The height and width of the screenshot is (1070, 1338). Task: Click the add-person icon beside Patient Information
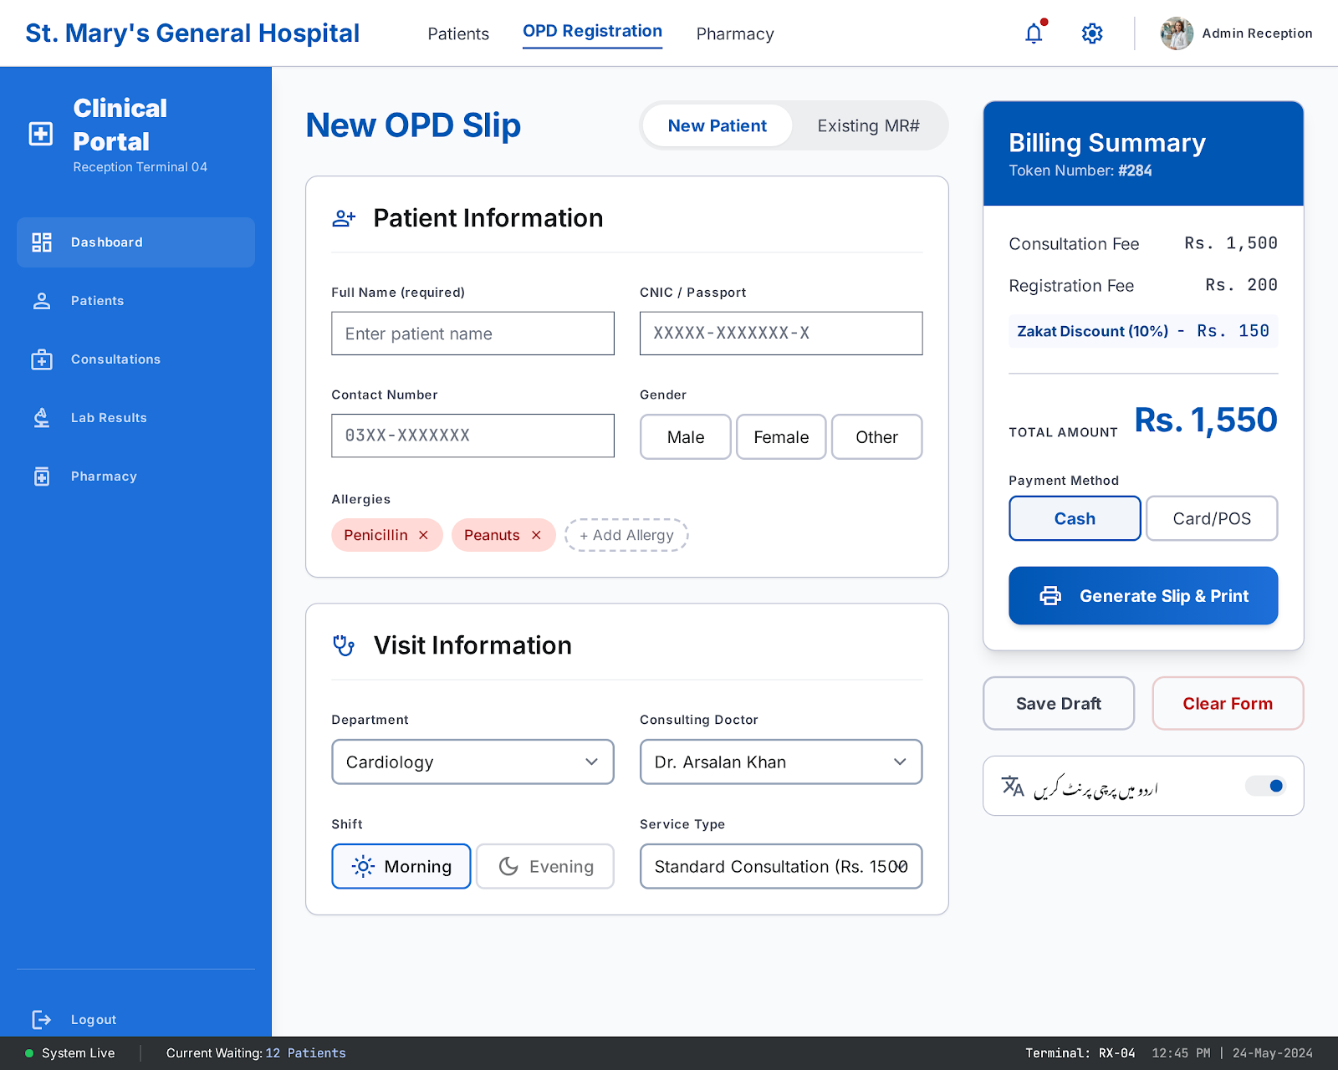[344, 219]
